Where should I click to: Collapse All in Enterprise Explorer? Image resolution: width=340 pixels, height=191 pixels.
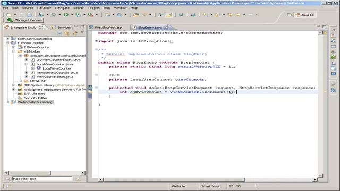pos(59,33)
